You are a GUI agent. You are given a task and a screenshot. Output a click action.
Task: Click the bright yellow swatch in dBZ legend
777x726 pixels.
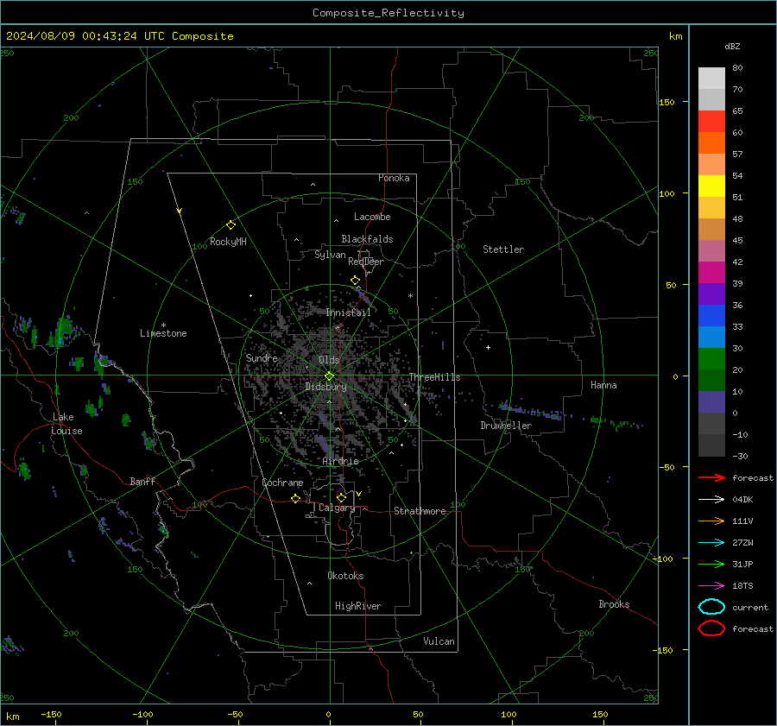(711, 186)
